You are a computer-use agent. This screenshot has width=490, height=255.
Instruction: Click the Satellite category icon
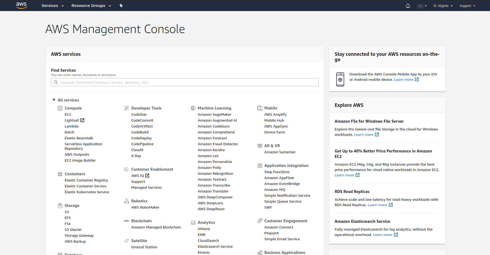point(127,241)
